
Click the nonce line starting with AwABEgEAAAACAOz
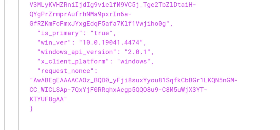click(134, 81)
